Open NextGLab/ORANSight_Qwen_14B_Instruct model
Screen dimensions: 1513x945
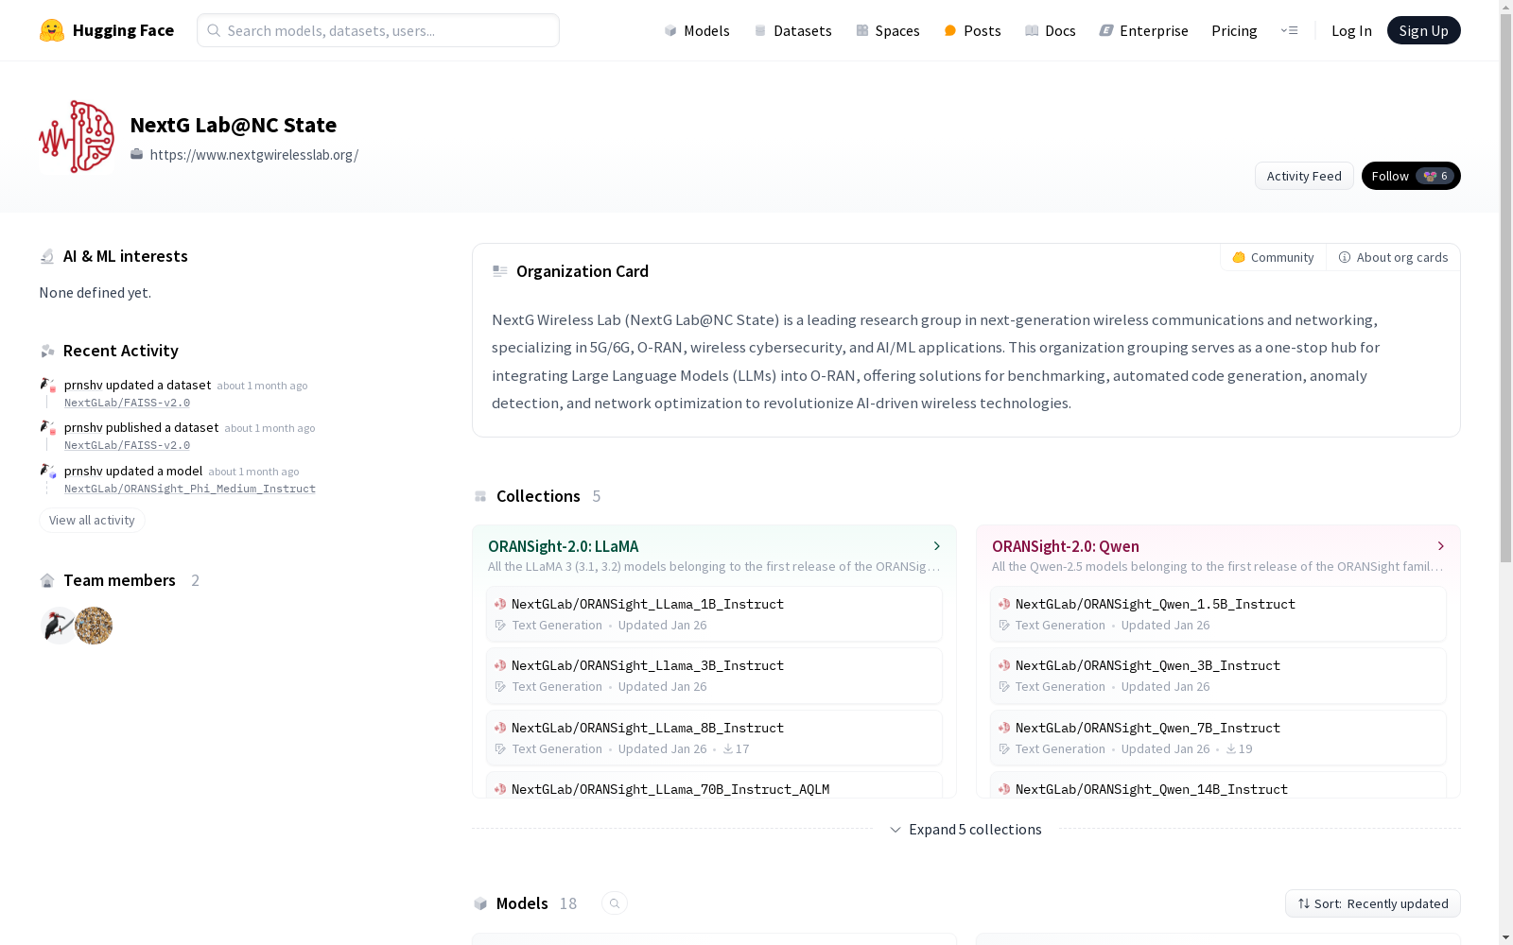point(1218,785)
